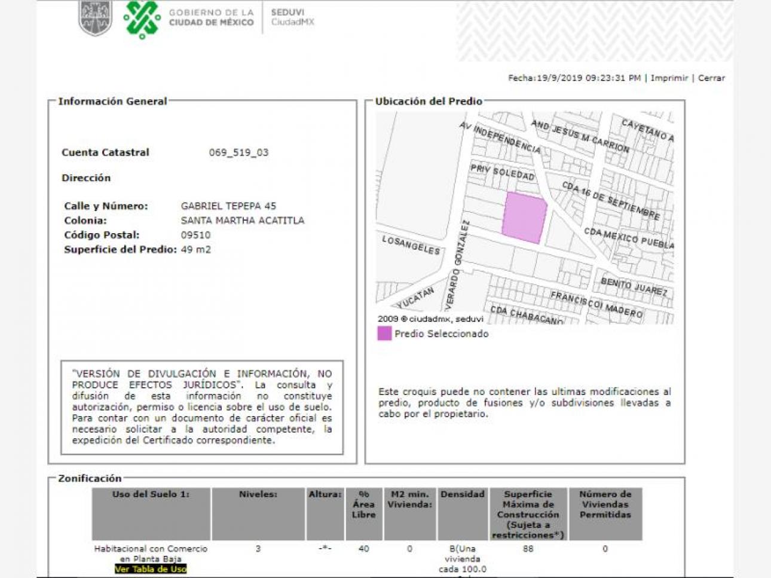Click the Cerrar link
Screen dimensions: 771x578
click(711, 78)
